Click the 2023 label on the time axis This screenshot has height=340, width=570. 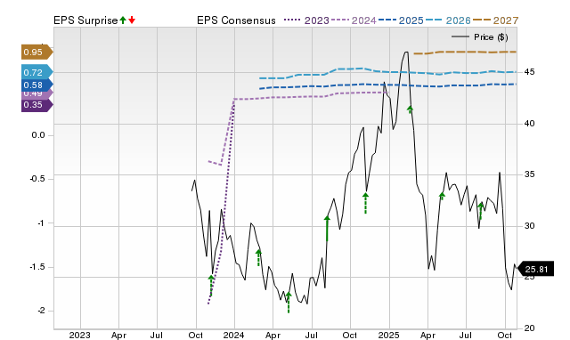coord(79,335)
